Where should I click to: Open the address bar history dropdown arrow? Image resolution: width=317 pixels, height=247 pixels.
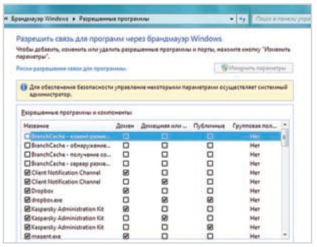point(232,19)
